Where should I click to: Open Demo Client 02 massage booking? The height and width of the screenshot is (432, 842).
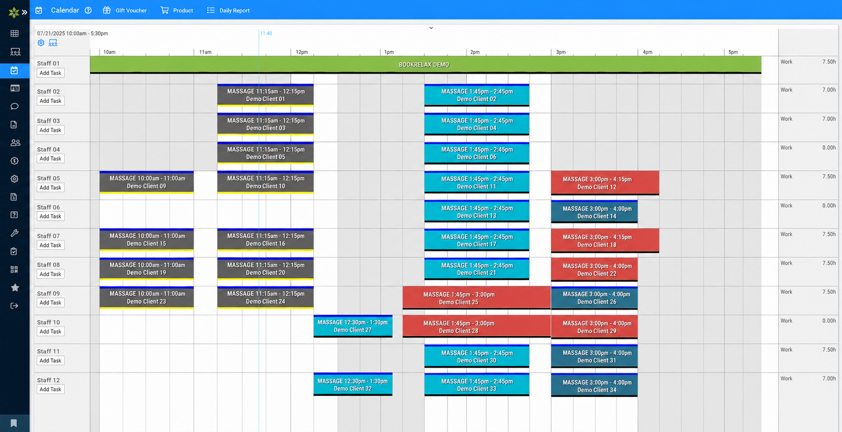[x=477, y=95]
